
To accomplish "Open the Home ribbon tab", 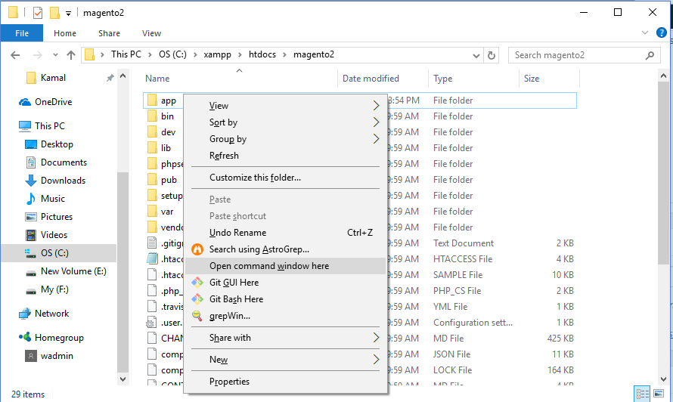I will [65, 33].
